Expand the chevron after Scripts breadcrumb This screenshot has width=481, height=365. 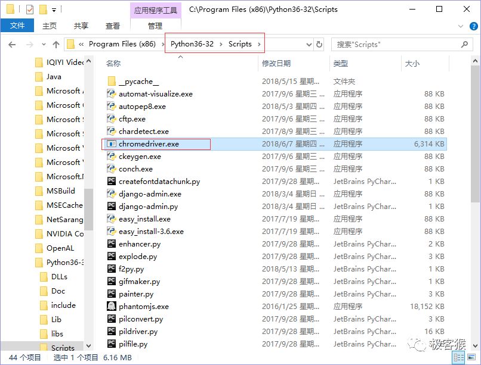coord(259,45)
